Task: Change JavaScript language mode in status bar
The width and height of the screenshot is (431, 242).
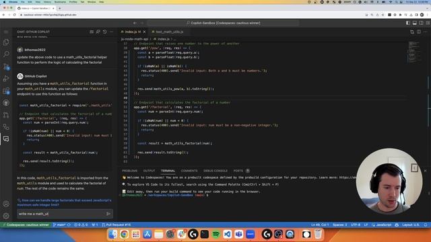Action: click(x=383, y=225)
